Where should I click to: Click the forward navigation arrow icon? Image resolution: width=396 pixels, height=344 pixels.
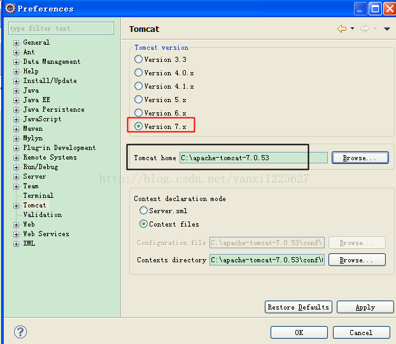365,29
